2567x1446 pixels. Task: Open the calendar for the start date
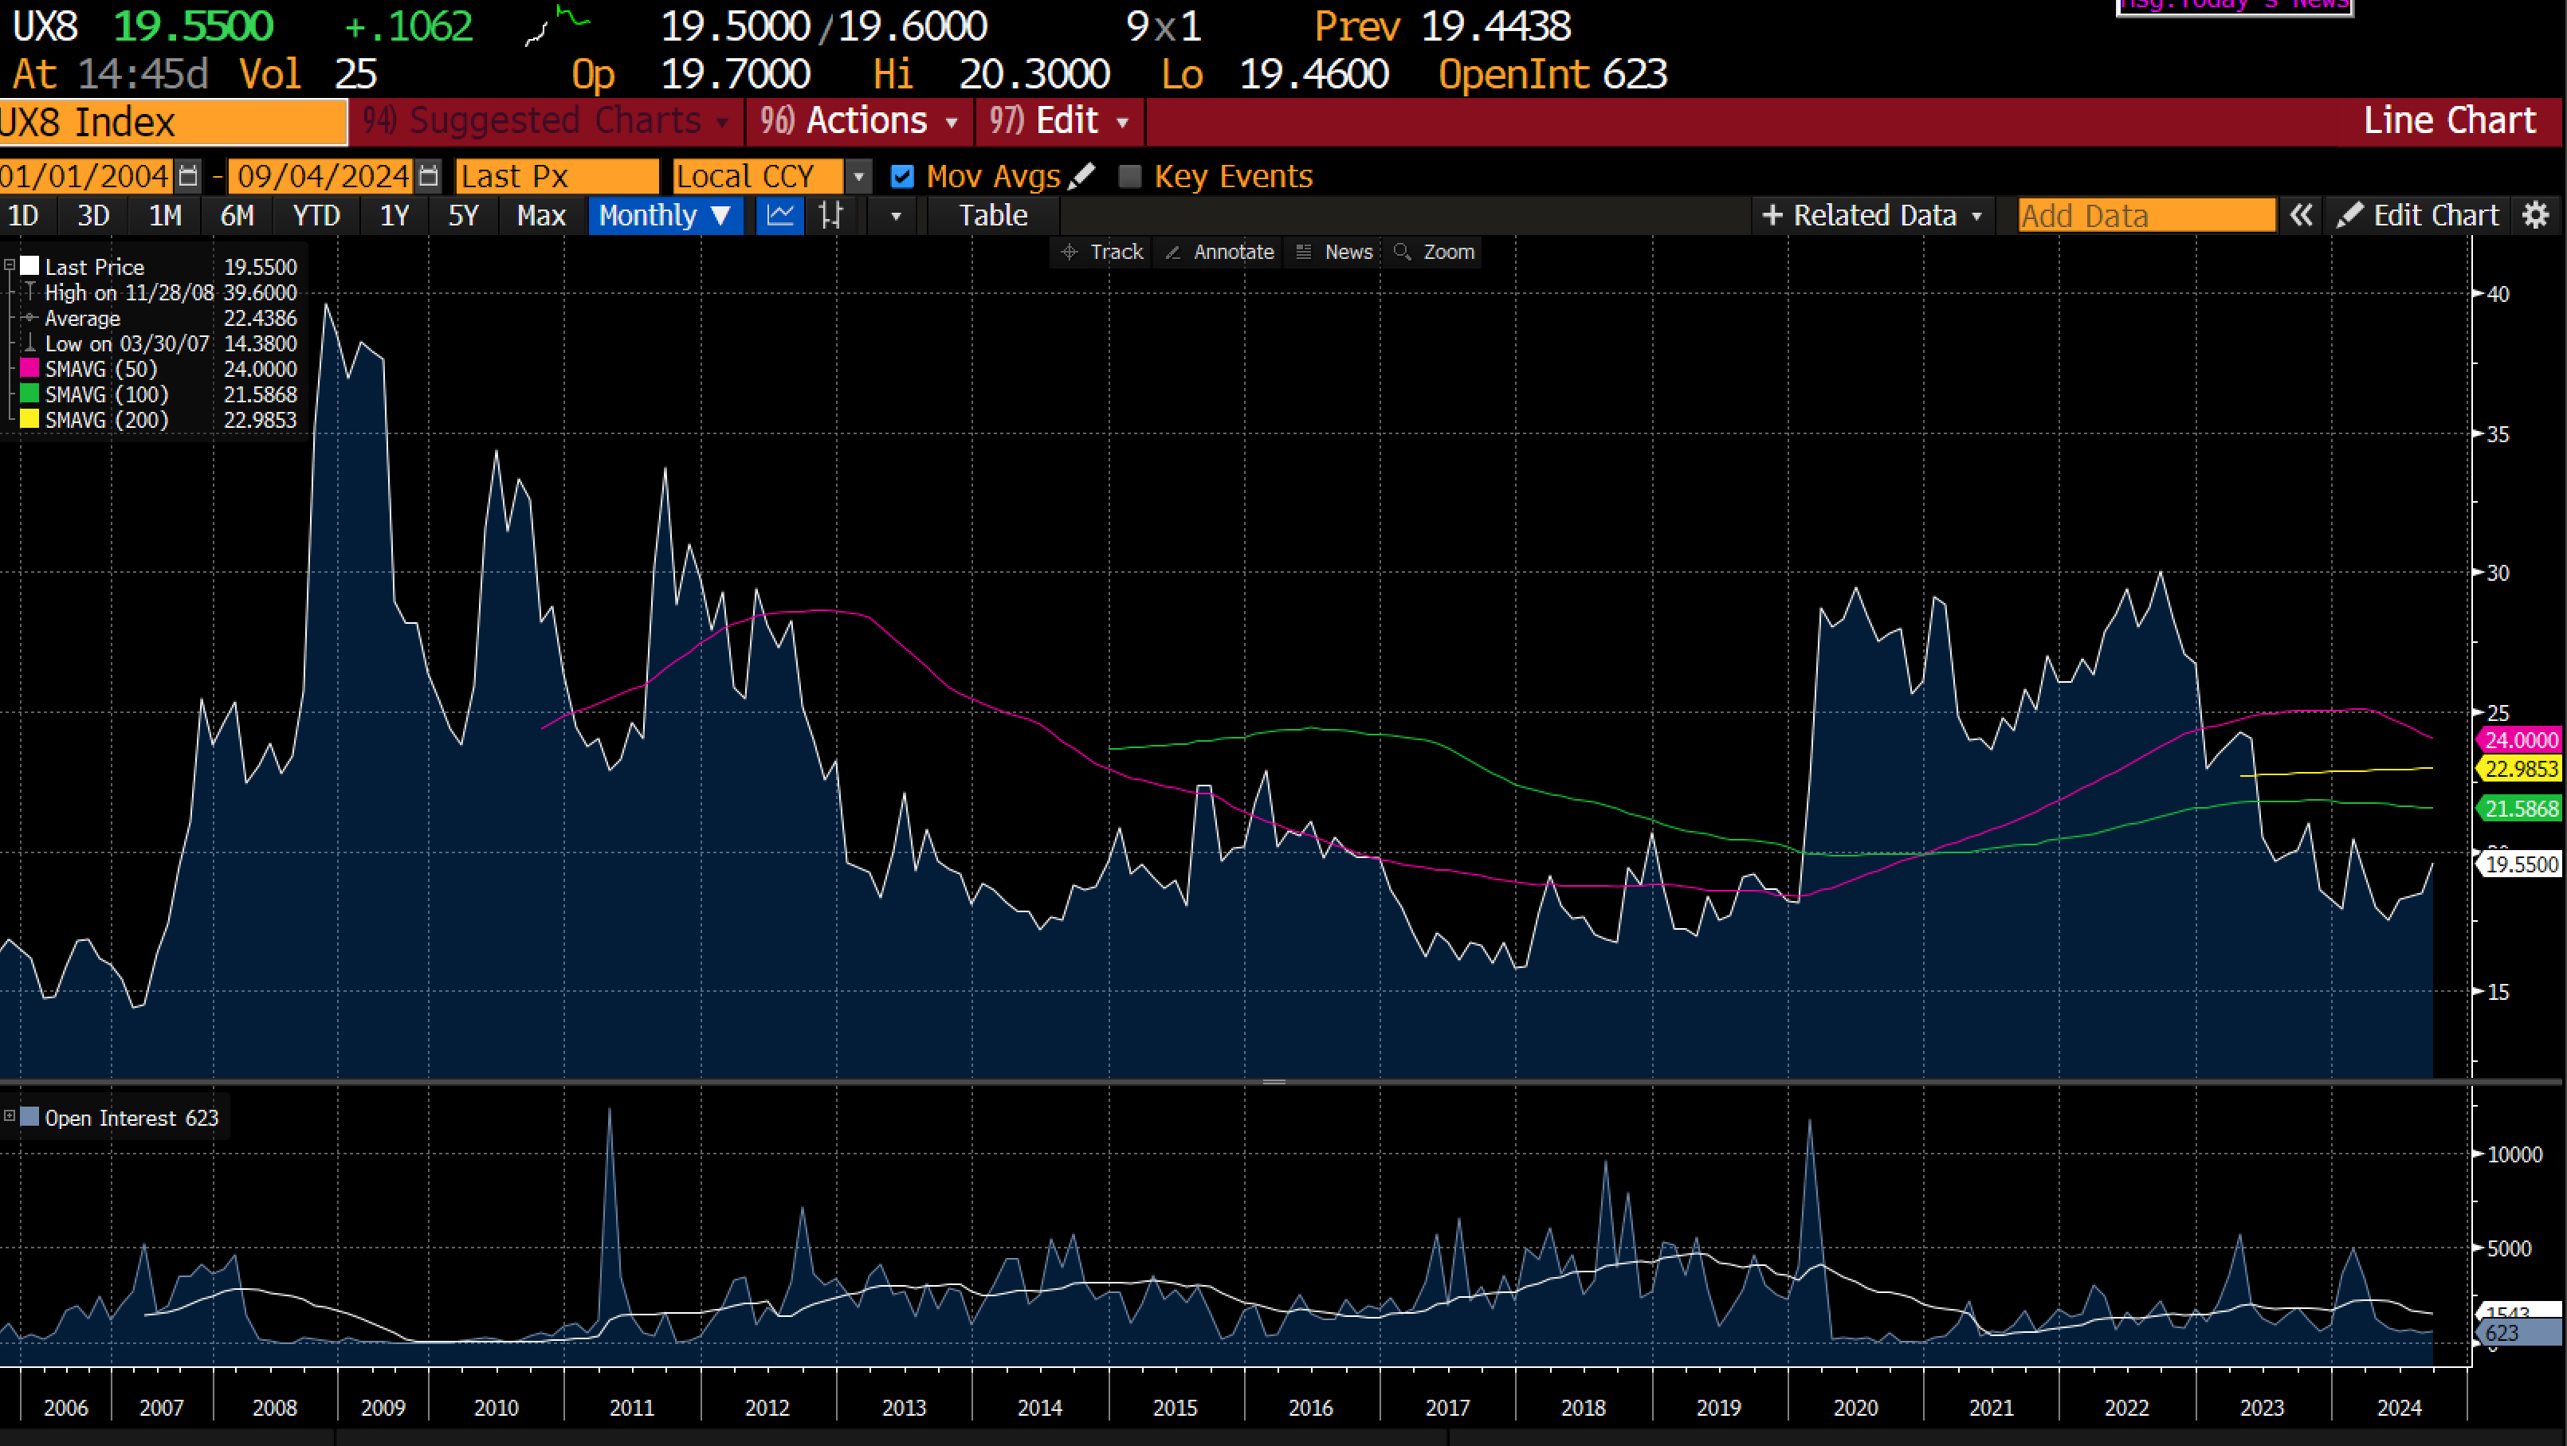coord(188,175)
